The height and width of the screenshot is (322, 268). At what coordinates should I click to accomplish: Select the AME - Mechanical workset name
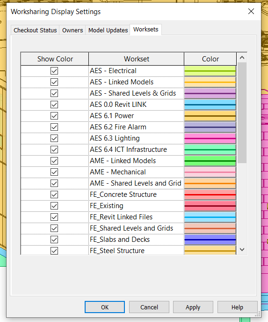[118, 172]
